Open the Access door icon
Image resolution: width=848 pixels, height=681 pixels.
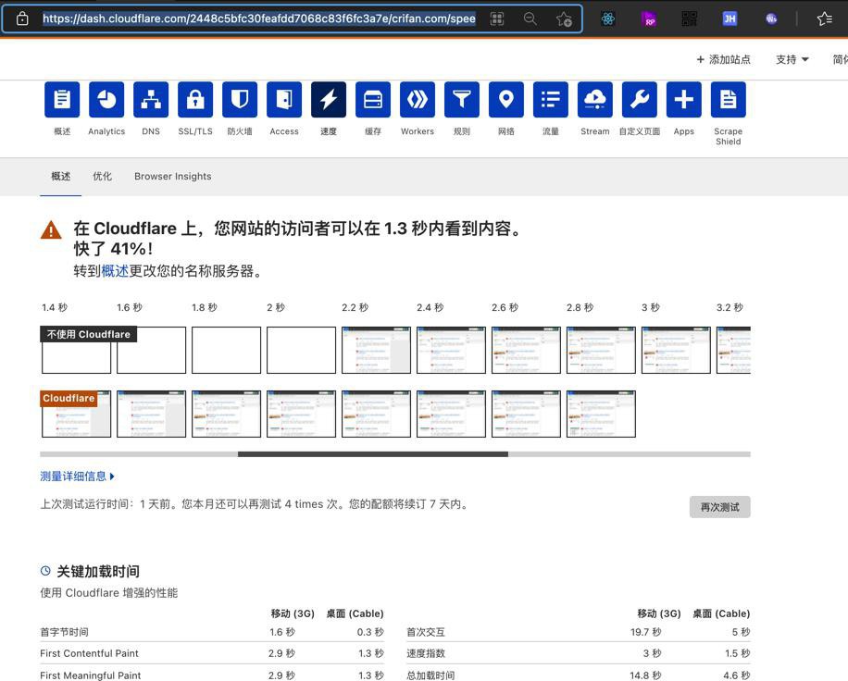coord(284,99)
